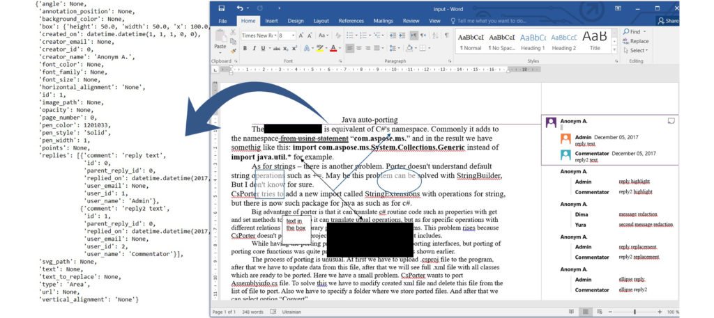Open the References ribbon tab
714x318 pixels.
coord(351,21)
